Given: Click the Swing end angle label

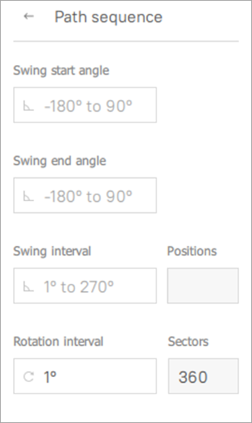Looking at the screenshot, I should [59, 161].
